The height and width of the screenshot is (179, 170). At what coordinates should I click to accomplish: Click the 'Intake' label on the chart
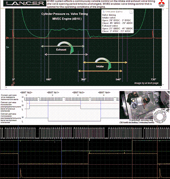pos(100,66)
